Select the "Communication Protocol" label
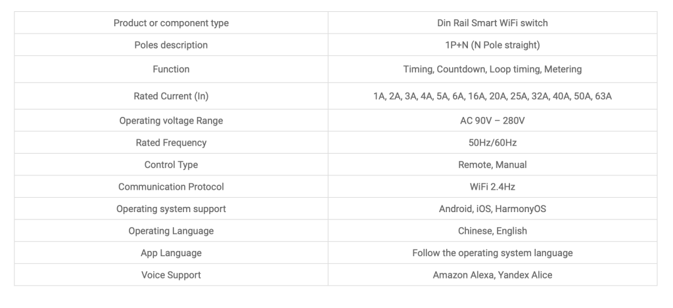This screenshot has width=673, height=308. pyautogui.click(x=171, y=187)
